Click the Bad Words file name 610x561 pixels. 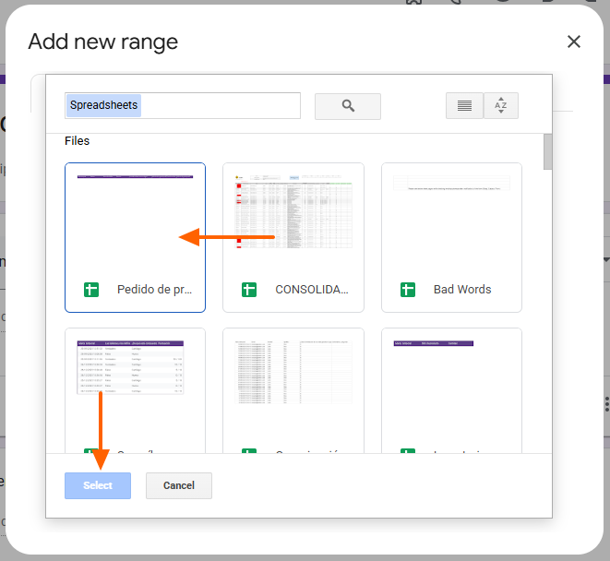(462, 290)
